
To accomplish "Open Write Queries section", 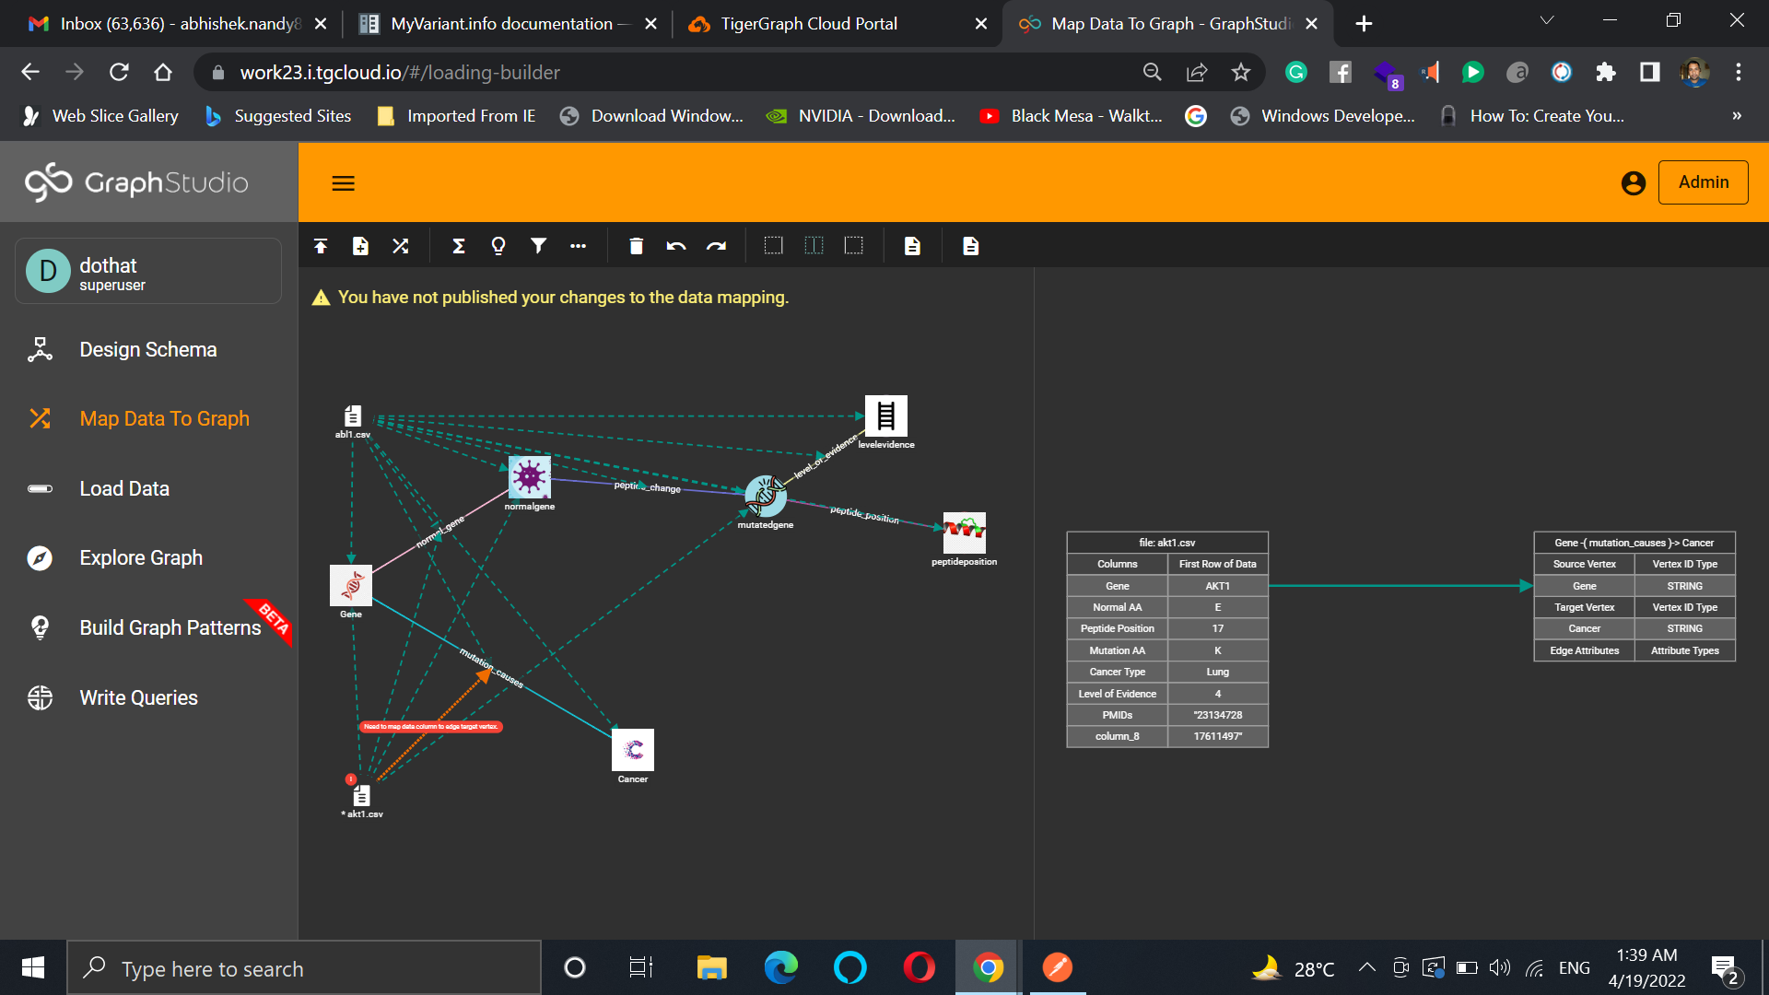I will point(138,698).
